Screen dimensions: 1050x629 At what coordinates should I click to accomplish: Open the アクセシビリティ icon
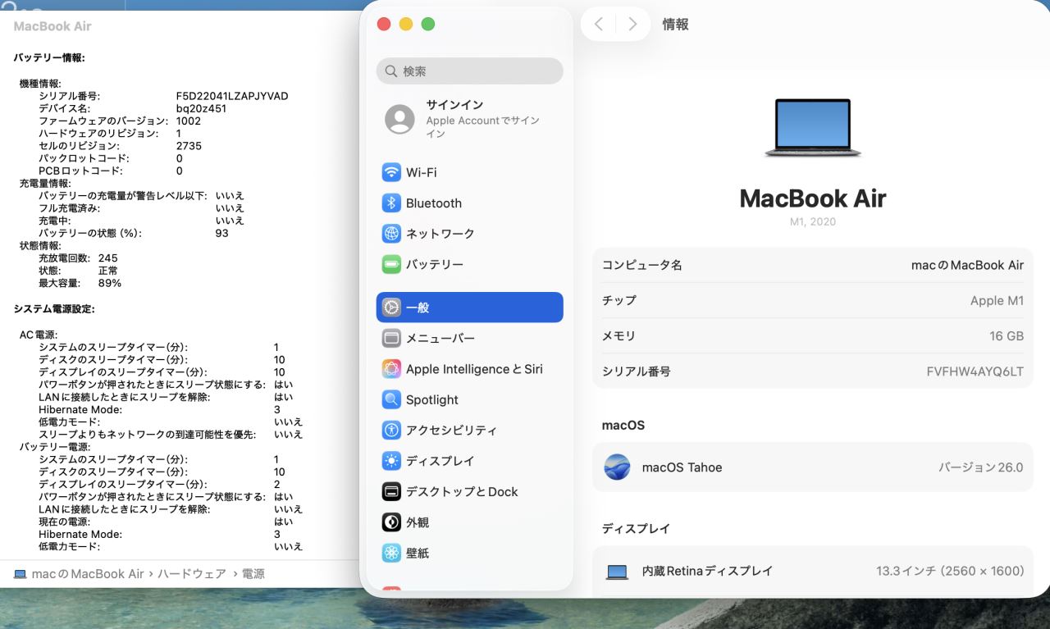[391, 431]
